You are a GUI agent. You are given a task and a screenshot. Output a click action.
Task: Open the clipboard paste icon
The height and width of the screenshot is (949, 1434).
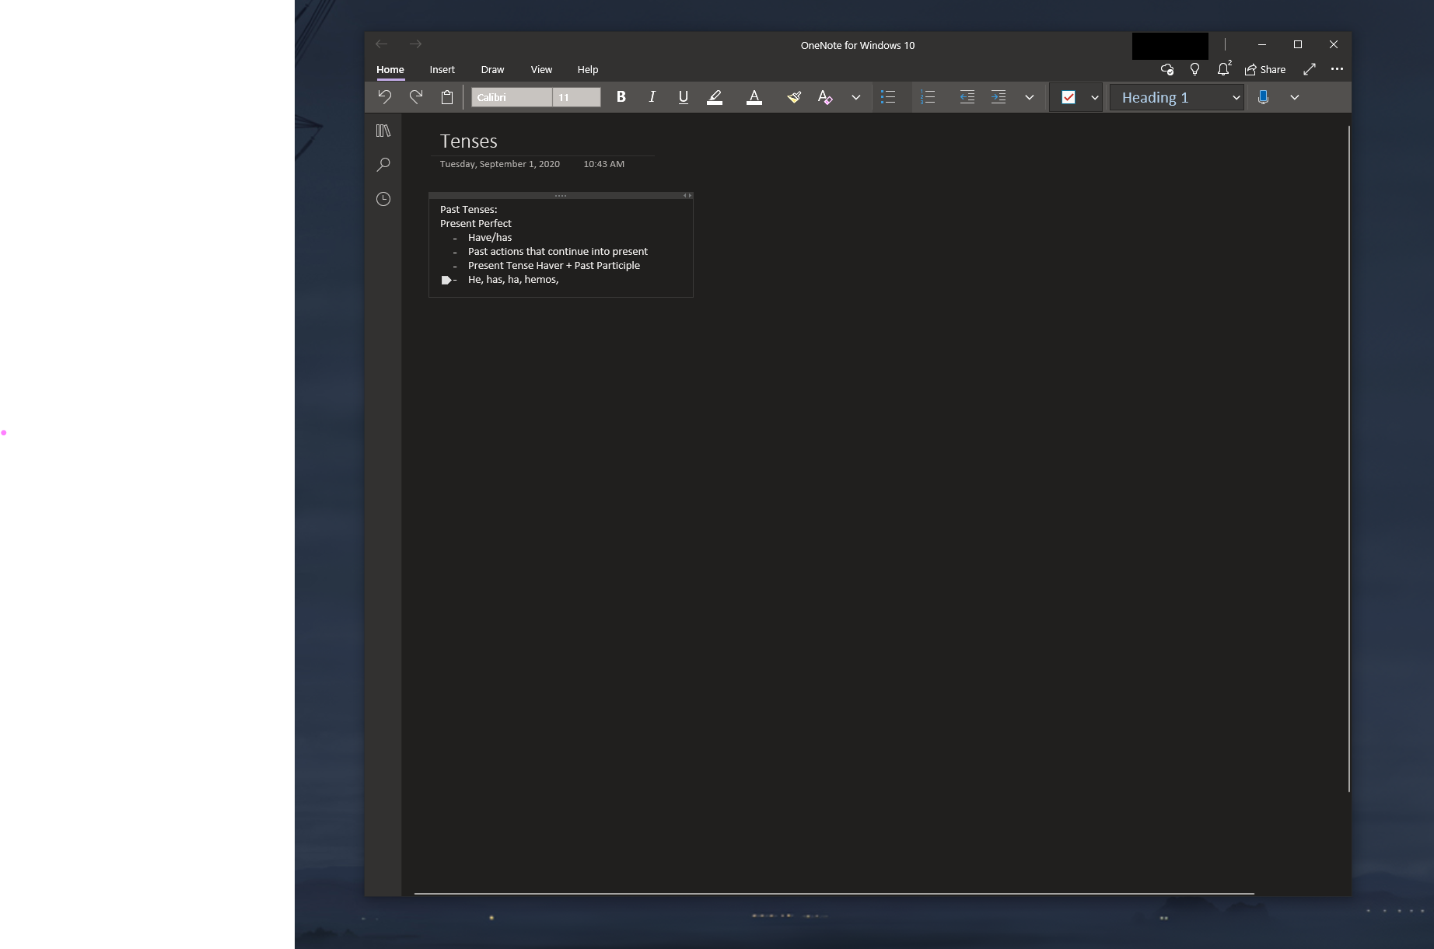447,97
